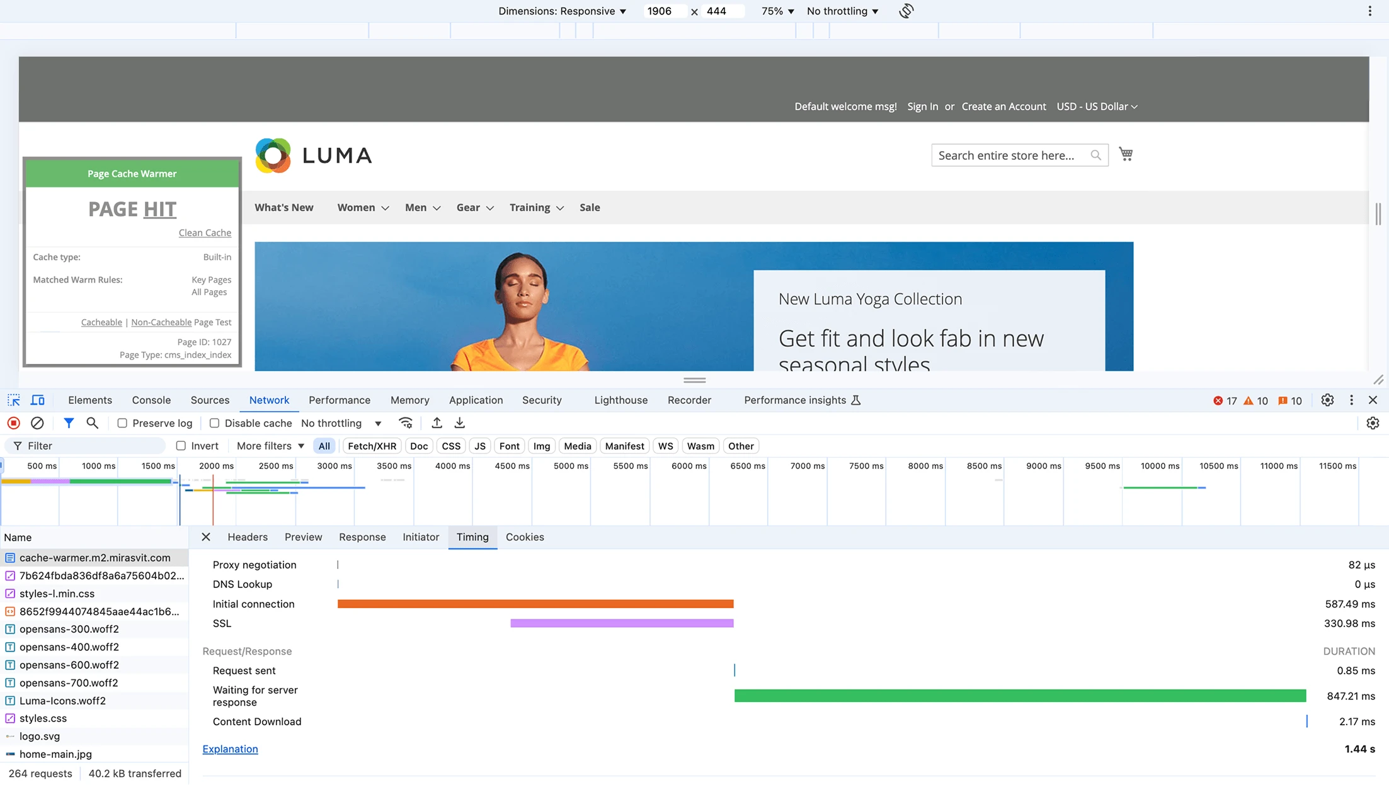The image size is (1389, 785).
Task: Open the Headers tab in request details
Action: 248,537
